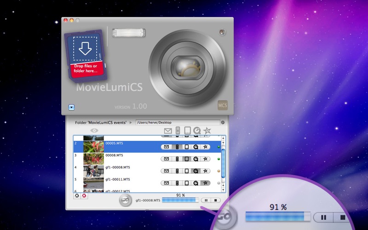
Task: Select email format for gf1-00008.MTS row
Action: 167,171
